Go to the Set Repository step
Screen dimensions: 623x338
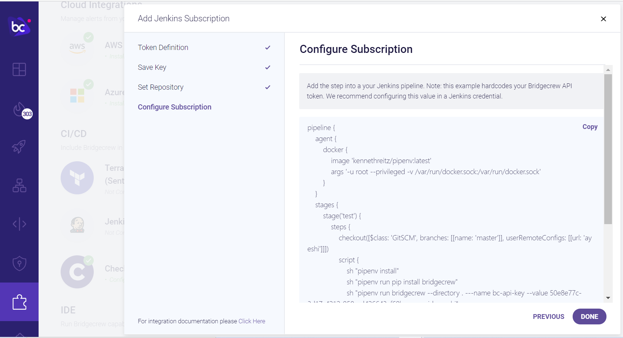pyautogui.click(x=161, y=87)
